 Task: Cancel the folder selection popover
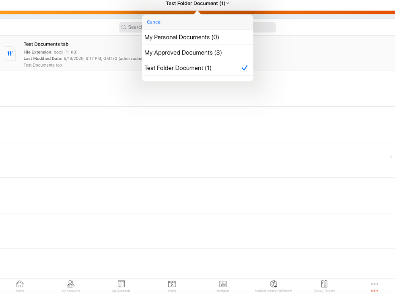[154, 22]
